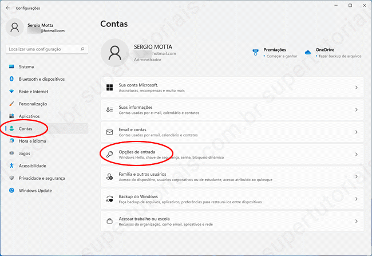Select Sistema in the sidebar
The image size is (372, 256).
click(26, 66)
